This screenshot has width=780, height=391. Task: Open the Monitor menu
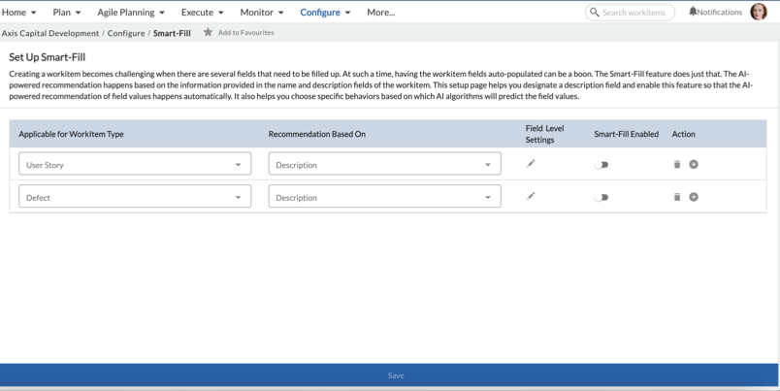[262, 13]
